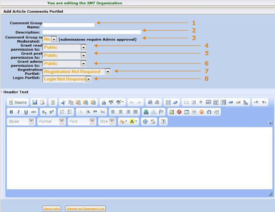Justify the text block

(x=135, y=112)
